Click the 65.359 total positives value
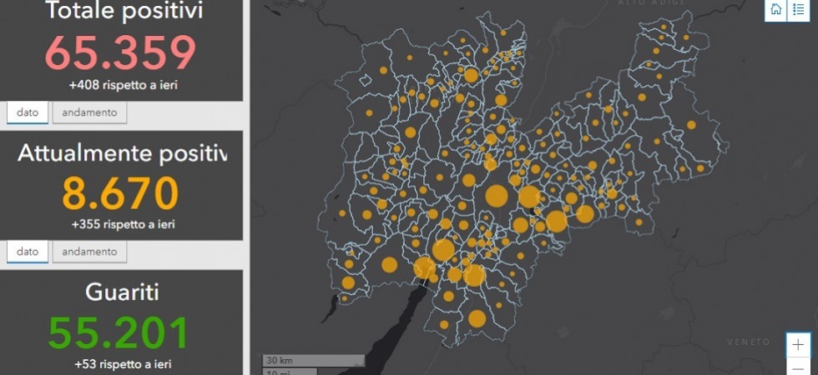818x375 pixels. pyautogui.click(x=120, y=52)
